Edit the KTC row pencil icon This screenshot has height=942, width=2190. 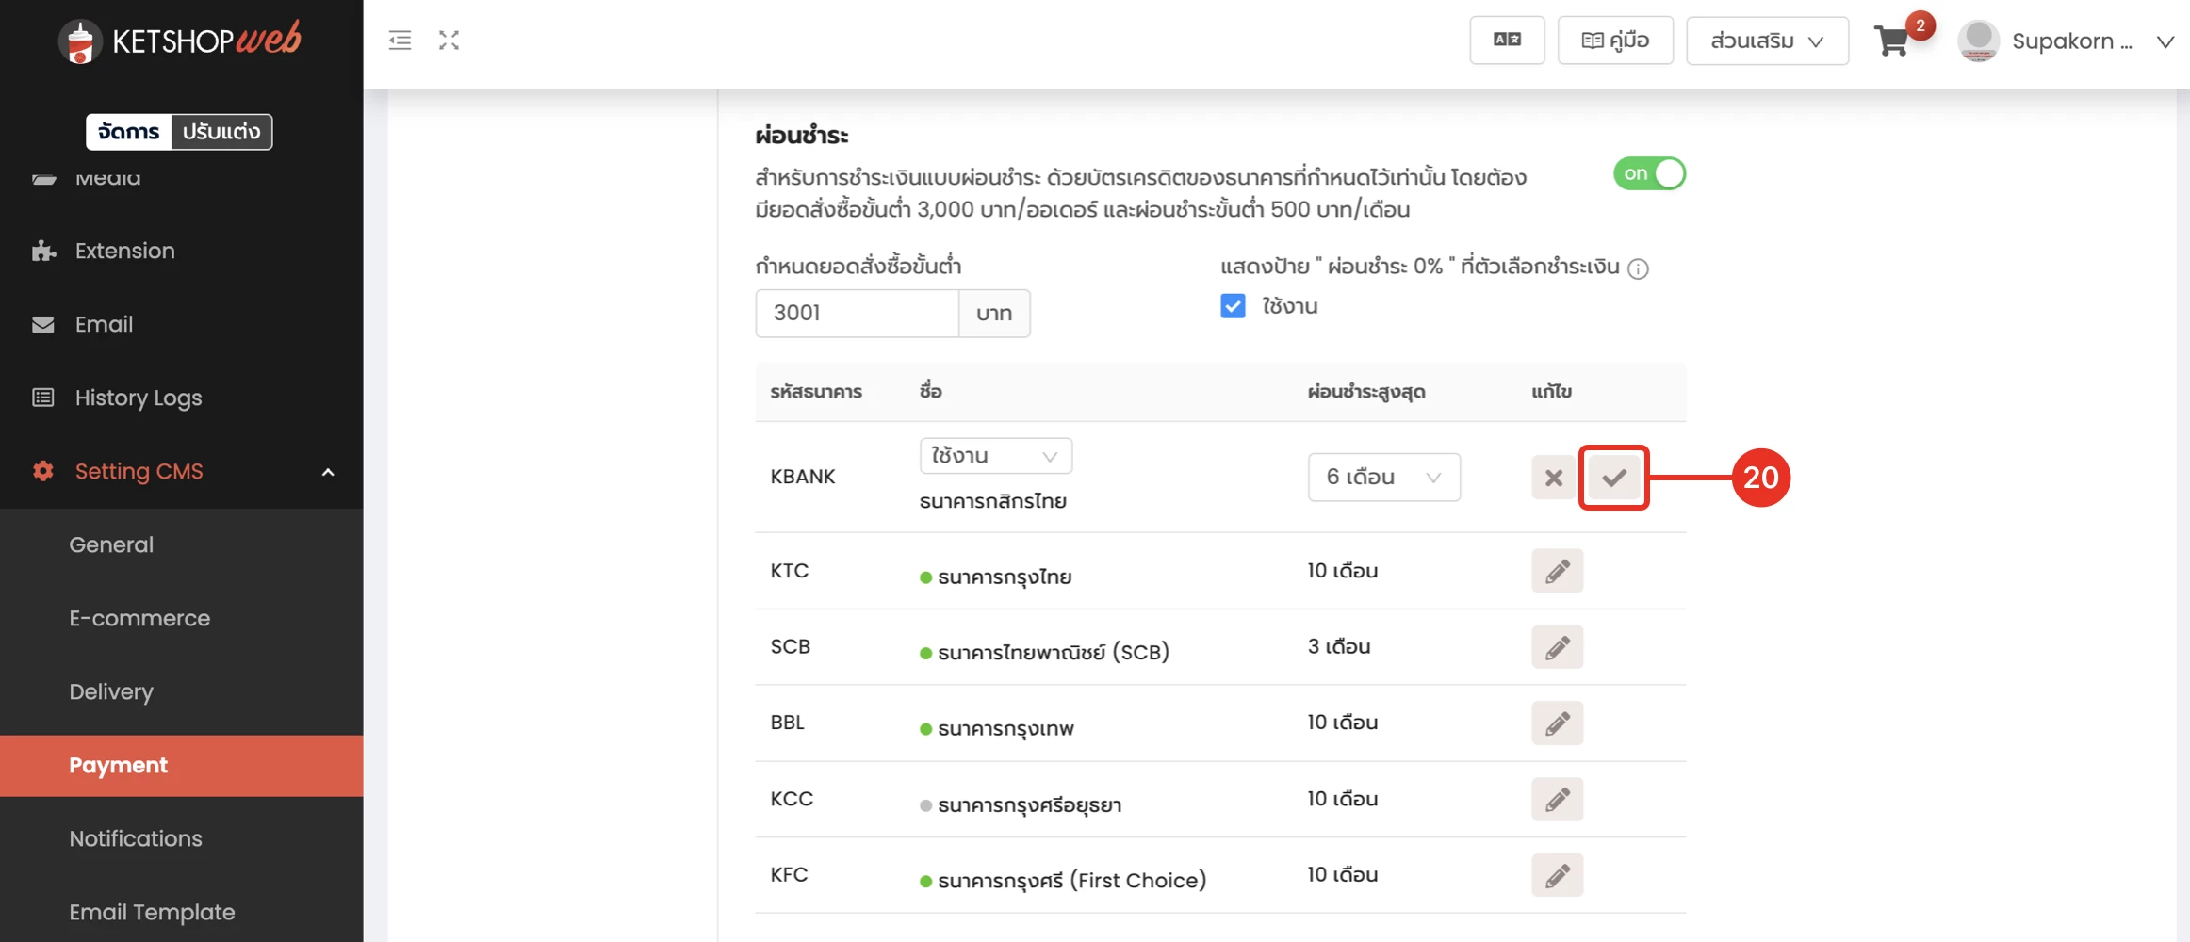coord(1557,571)
